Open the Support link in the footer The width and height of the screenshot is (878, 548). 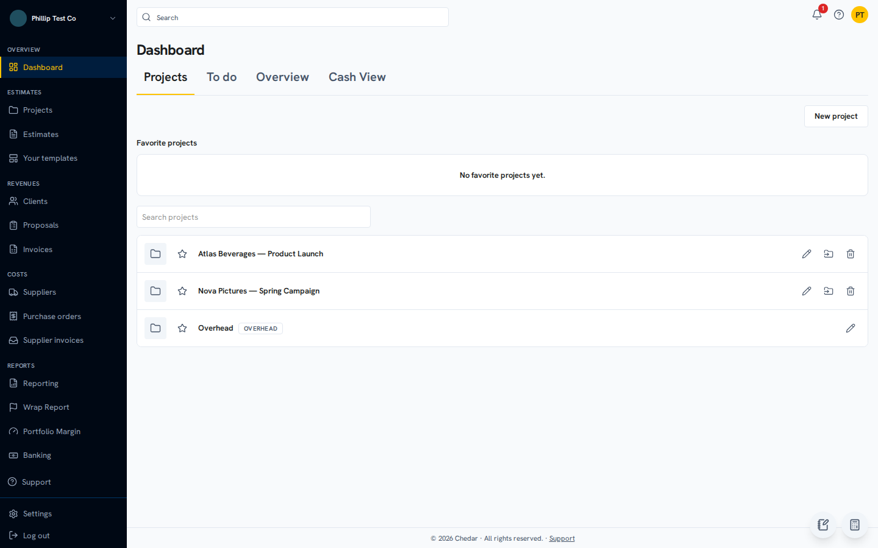(562, 538)
